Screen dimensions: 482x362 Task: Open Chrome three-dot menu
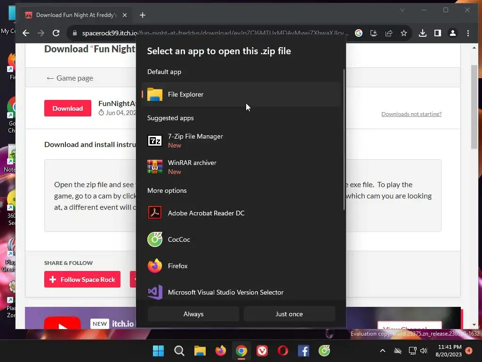pyautogui.click(x=468, y=33)
